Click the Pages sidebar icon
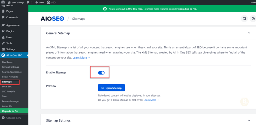This screenshot has width=256, height=125. [3, 11]
